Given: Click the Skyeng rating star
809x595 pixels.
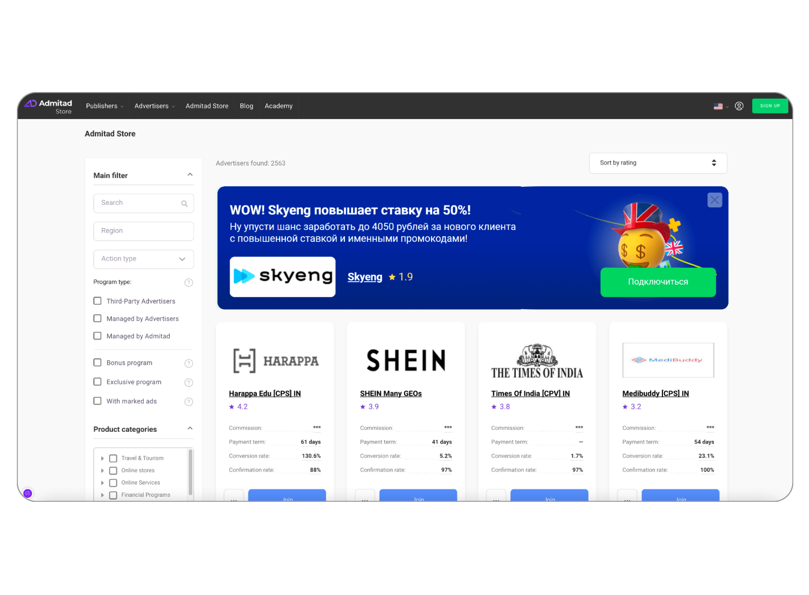Looking at the screenshot, I should 392,277.
